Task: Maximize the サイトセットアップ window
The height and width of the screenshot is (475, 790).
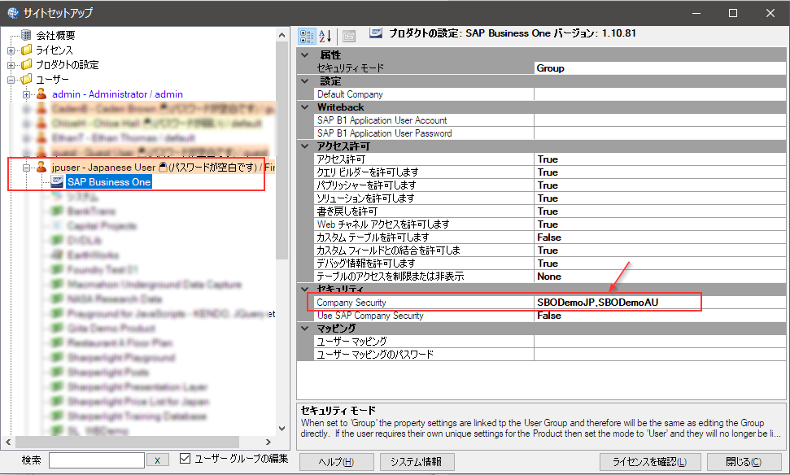Action: (x=733, y=13)
